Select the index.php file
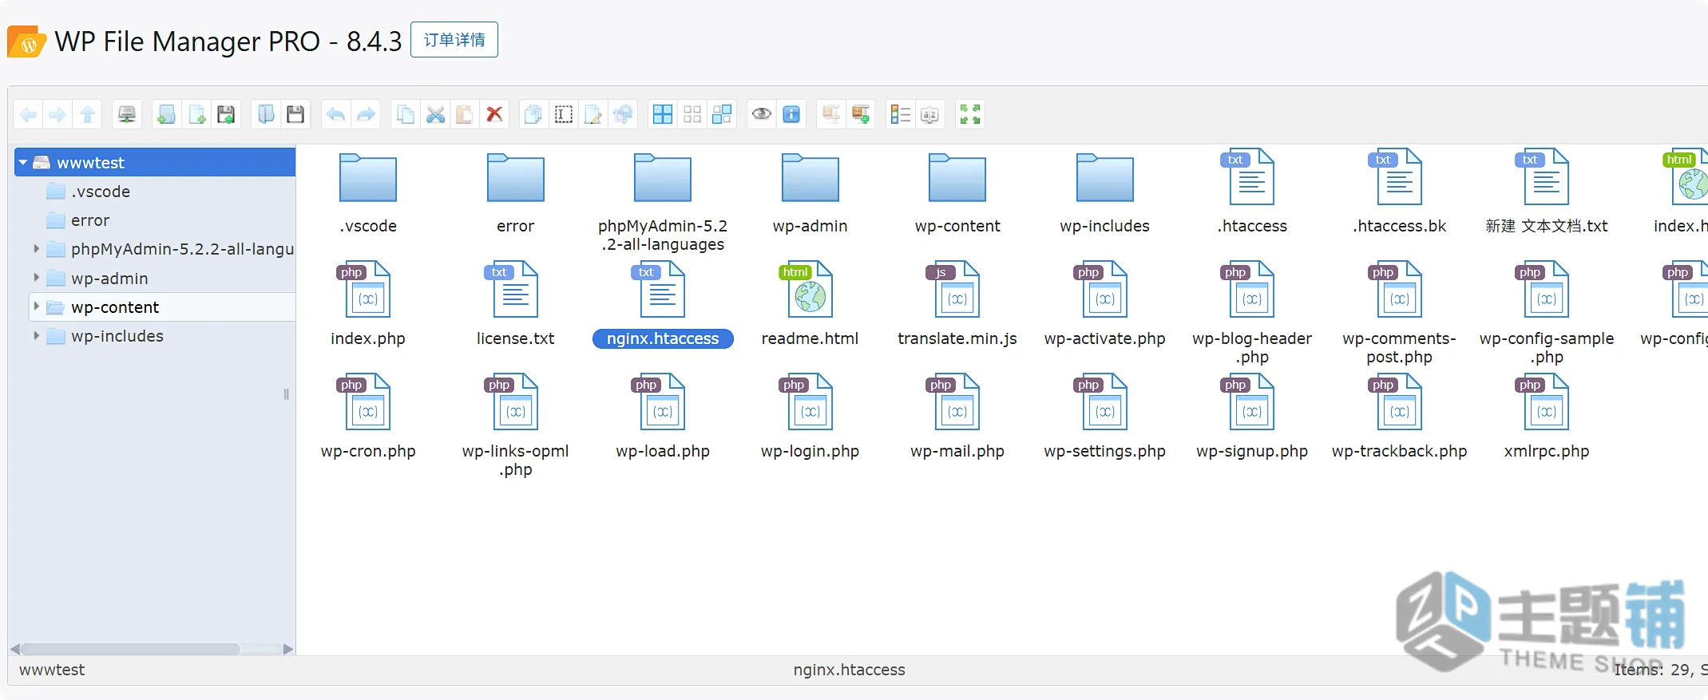 (x=368, y=305)
